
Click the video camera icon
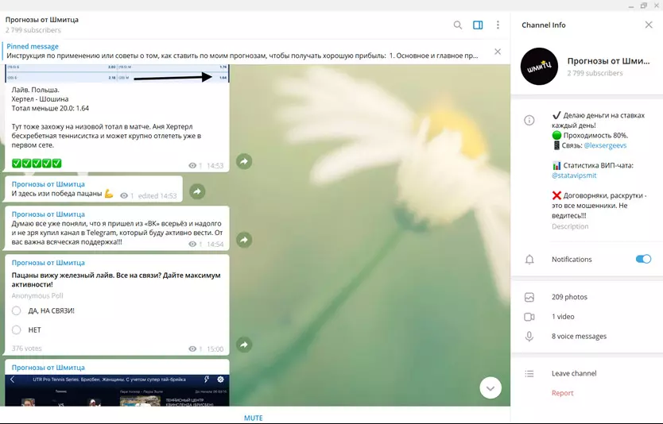[529, 317]
